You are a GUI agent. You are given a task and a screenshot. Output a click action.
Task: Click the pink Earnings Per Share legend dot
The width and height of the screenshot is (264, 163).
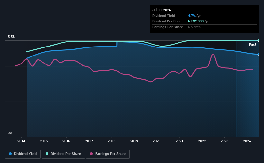[x=91, y=154]
